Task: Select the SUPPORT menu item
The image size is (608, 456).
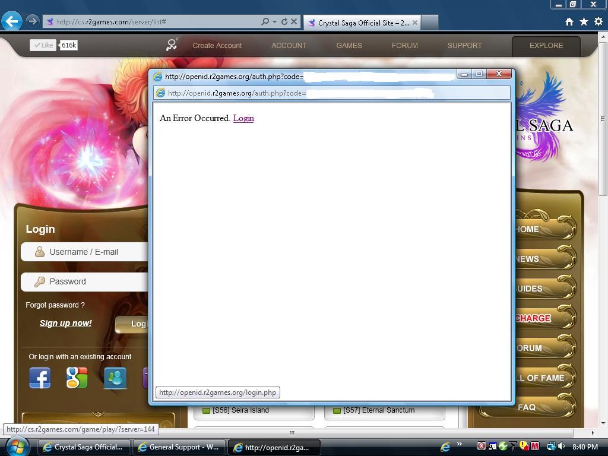Action: pyautogui.click(x=464, y=46)
